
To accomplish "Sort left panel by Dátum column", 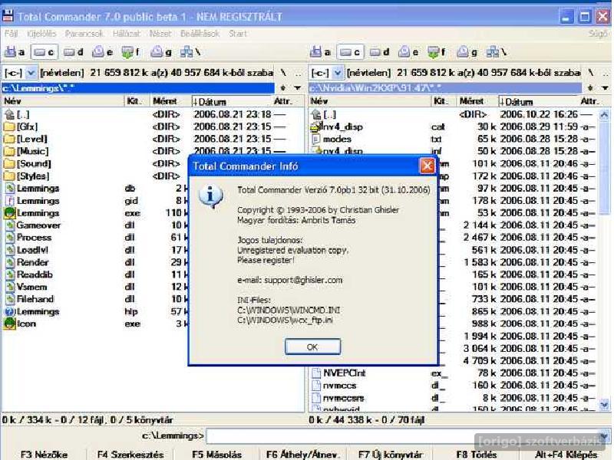I will click(231, 101).
